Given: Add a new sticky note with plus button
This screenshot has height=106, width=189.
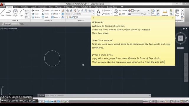Looking at the screenshot, I should coord(93,18).
